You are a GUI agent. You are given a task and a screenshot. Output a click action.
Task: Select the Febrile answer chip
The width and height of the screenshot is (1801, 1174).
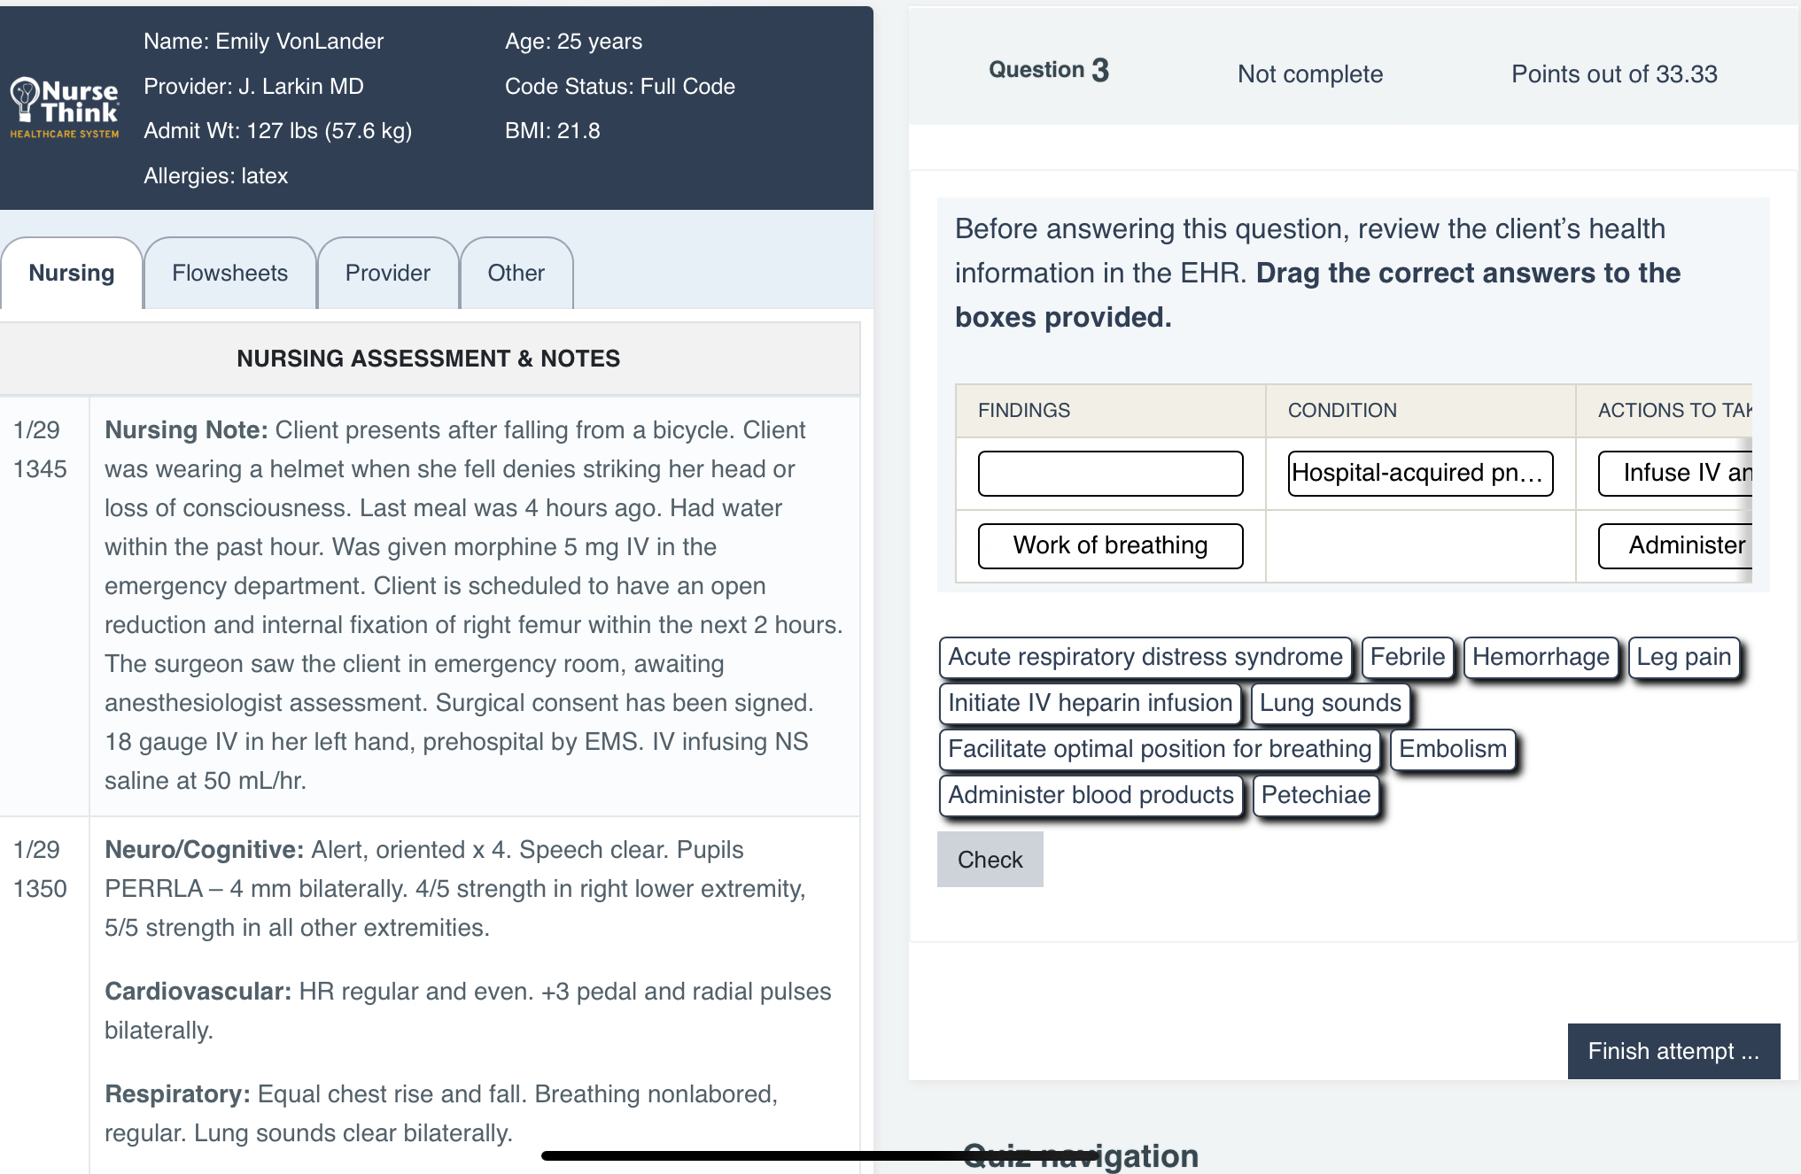coord(1407,657)
